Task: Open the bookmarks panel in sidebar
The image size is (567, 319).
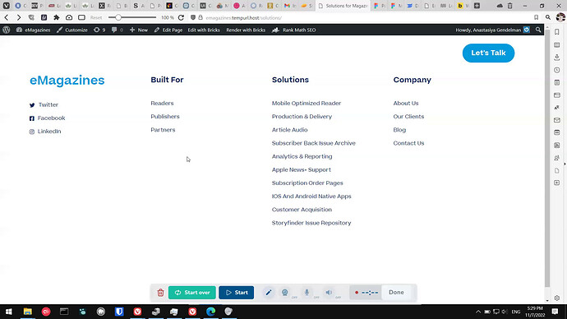Action: pyautogui.click(x=557, y=32)
